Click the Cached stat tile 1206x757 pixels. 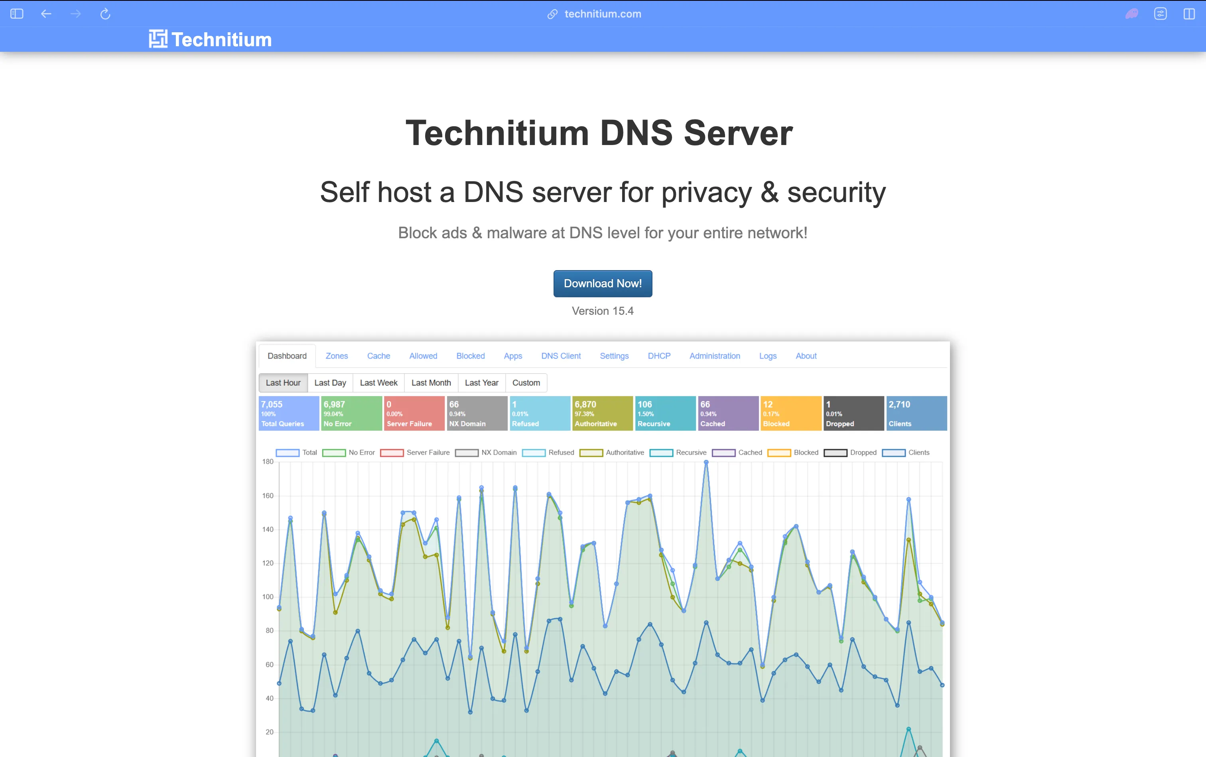(728, 413)
